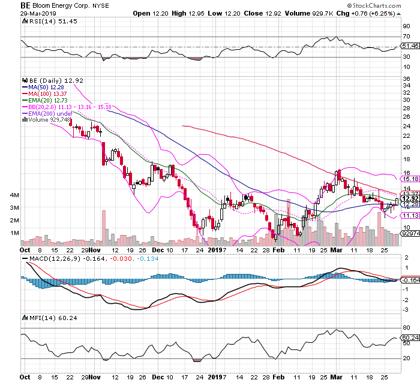420x383 pixels.
Task: Click the 15.18 upper Bollinger band tag
Action: 410,179
